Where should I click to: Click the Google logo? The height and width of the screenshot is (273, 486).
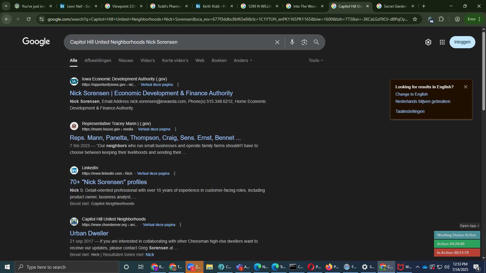(x=36, y=42)
